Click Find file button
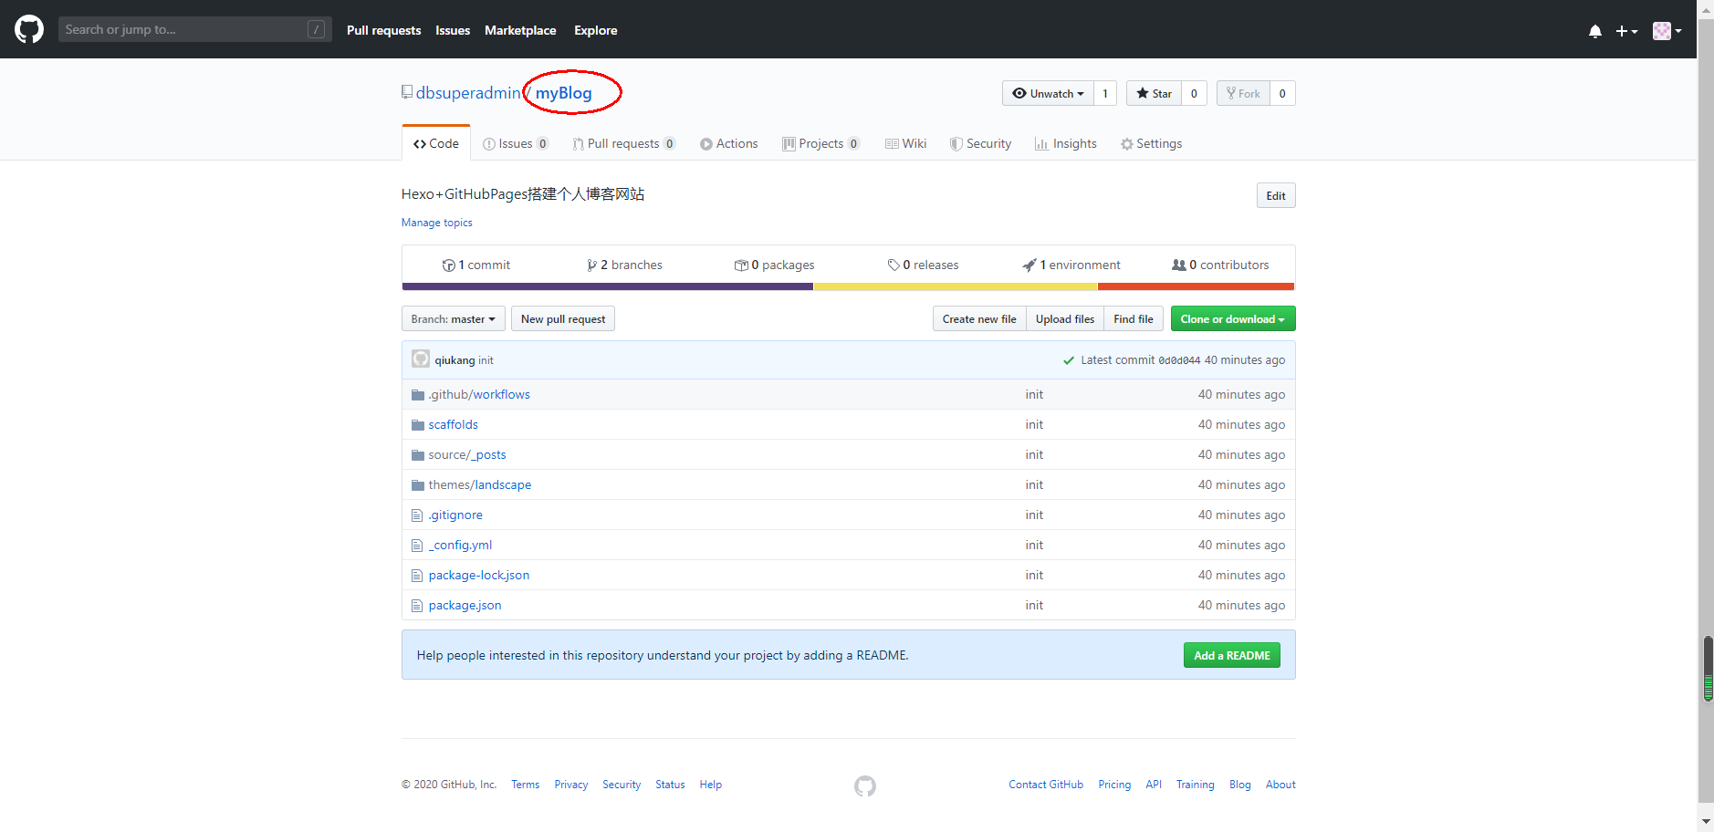Viewport: 1714px width, 832px height. [x=1134, y=318]
